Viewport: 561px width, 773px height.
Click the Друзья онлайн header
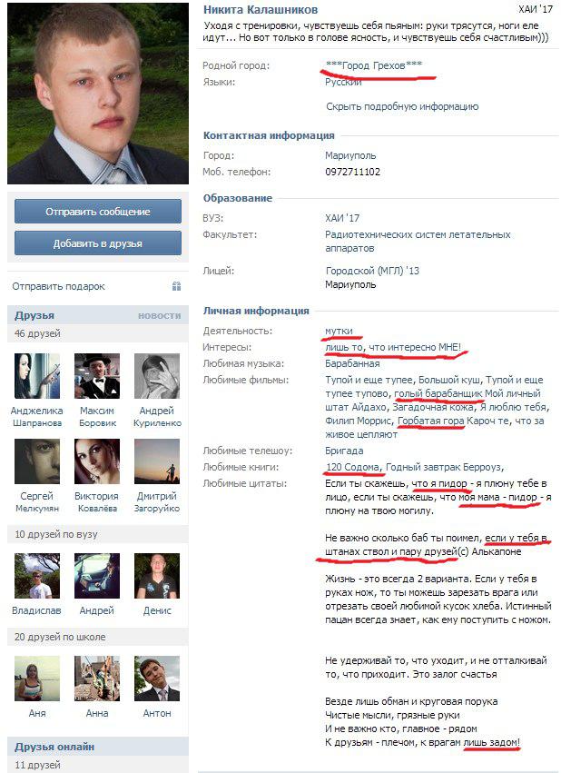[x=54, y=747]
